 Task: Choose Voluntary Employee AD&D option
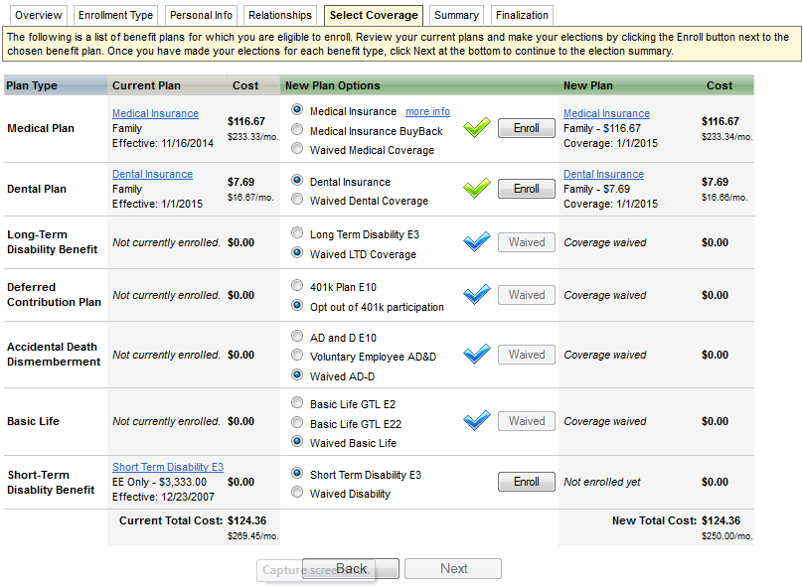coord(297,357)
